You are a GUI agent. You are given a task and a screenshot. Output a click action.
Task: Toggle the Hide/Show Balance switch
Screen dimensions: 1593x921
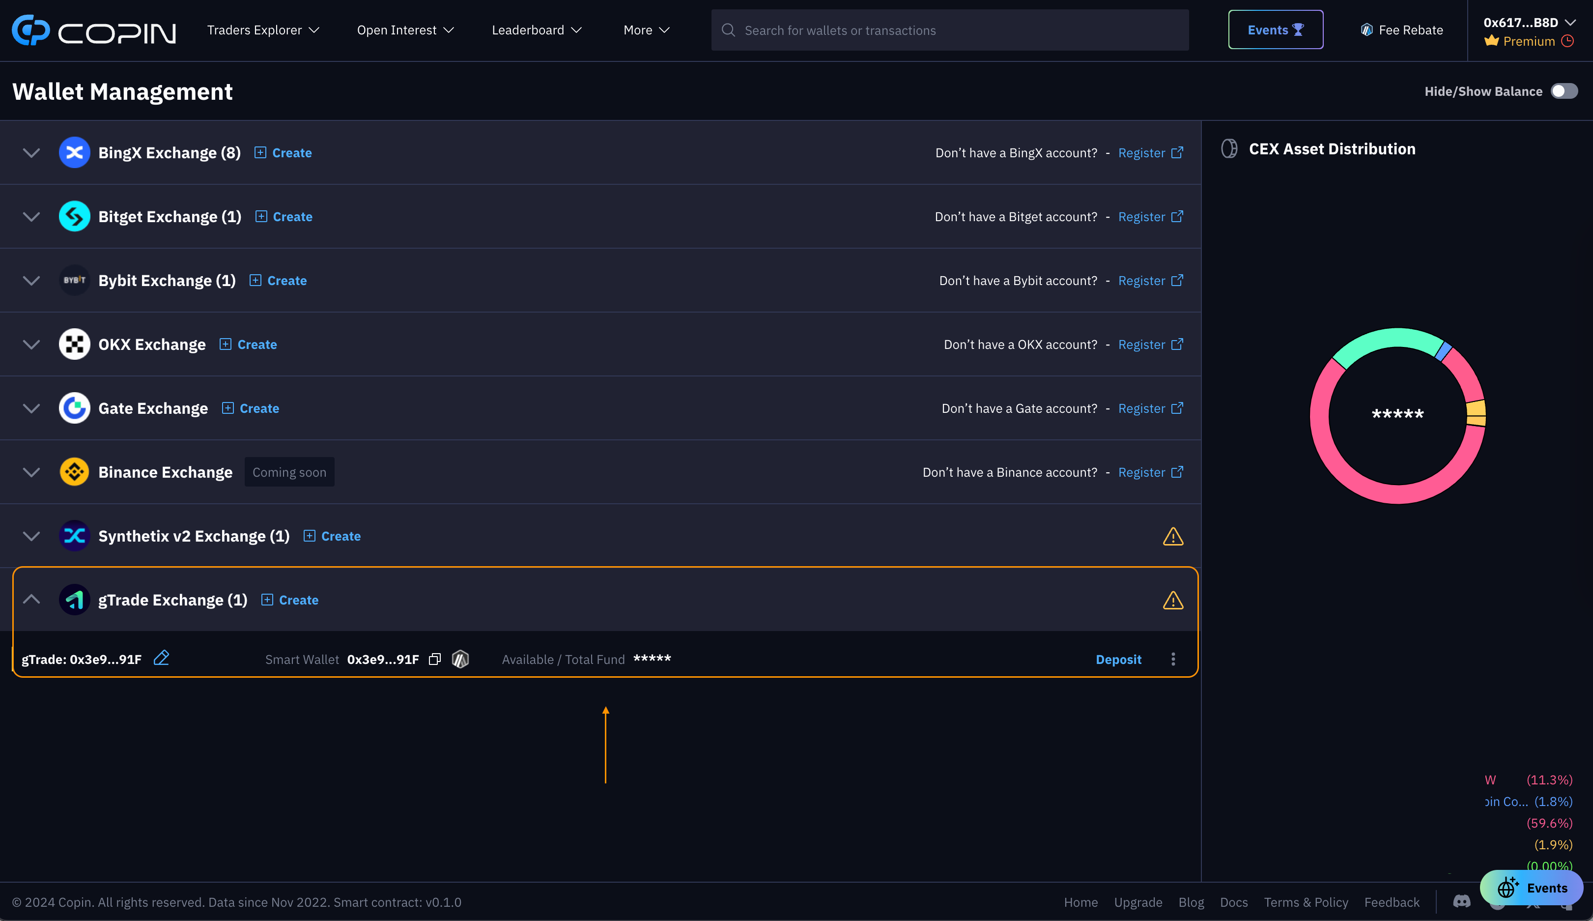(1565, 91)
